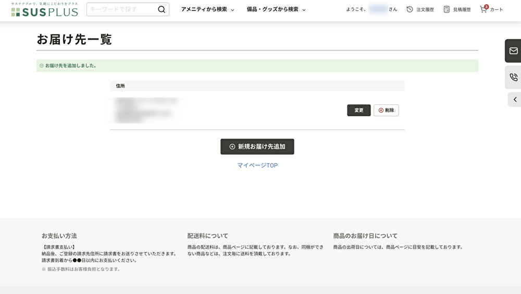
Task: Click the red cart item count badge
Action: pos(486,7)
